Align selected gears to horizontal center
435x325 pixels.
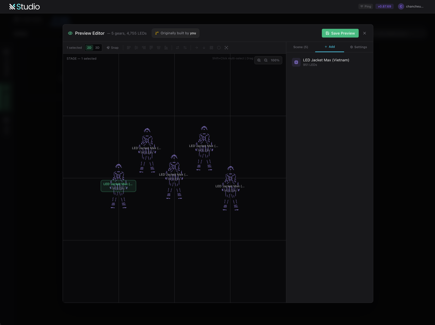[136, 48]
